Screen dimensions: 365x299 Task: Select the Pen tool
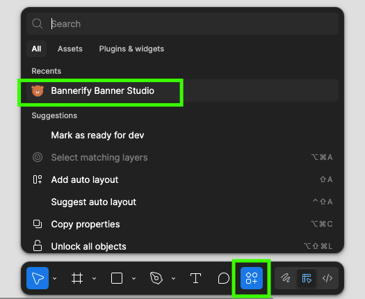click(156, 278)
